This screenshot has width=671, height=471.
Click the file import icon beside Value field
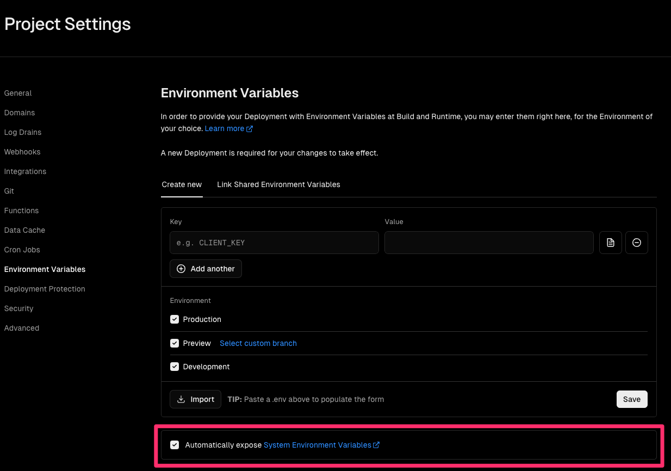click(x=610, y=243)
